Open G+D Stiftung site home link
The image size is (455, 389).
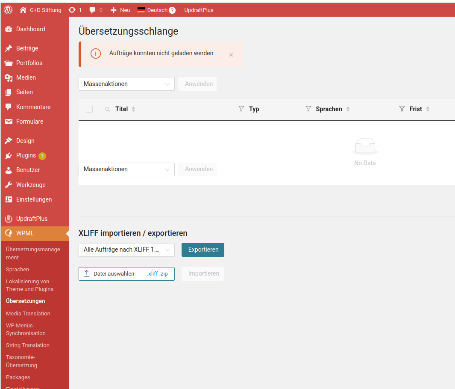[x=41, y=10]
